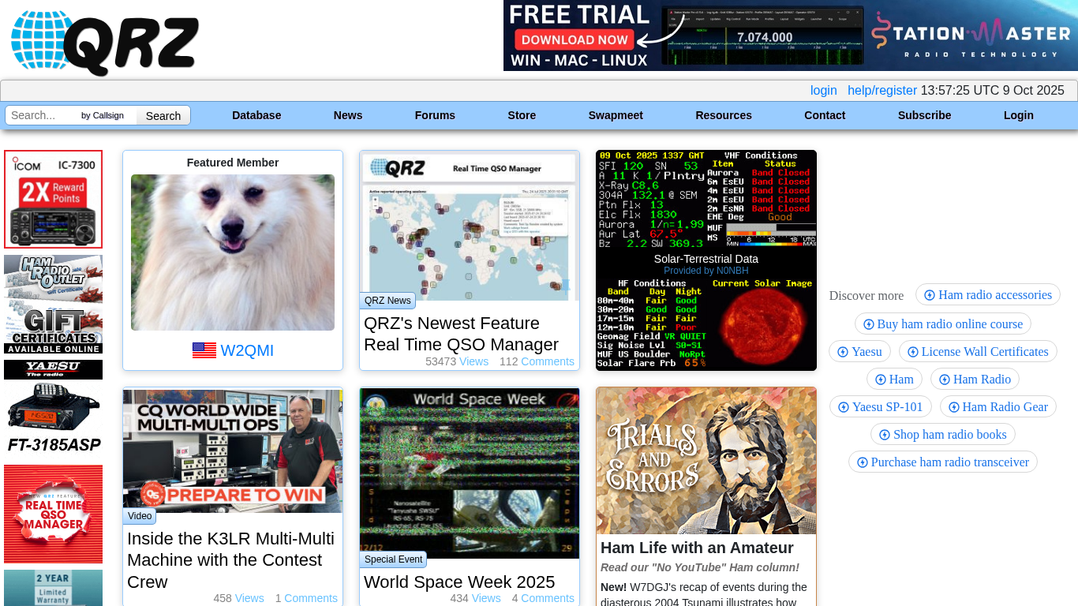Image resolution: width=1078 pixels, height=606 pixels.
Task: Select the Video category tag
Action: 140,516
